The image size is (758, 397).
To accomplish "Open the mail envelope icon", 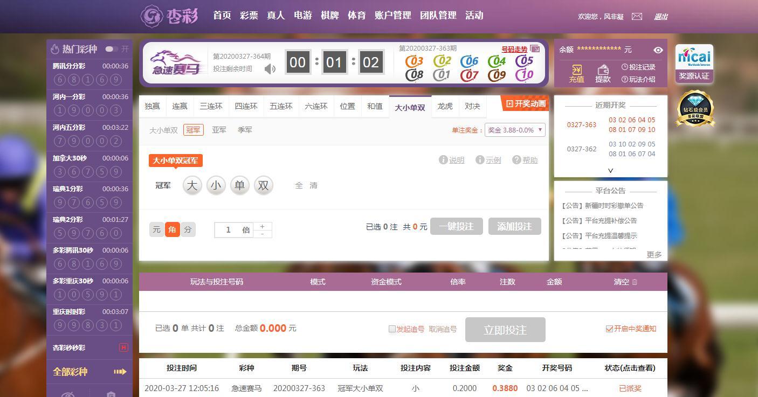I will tap(637, 16).
